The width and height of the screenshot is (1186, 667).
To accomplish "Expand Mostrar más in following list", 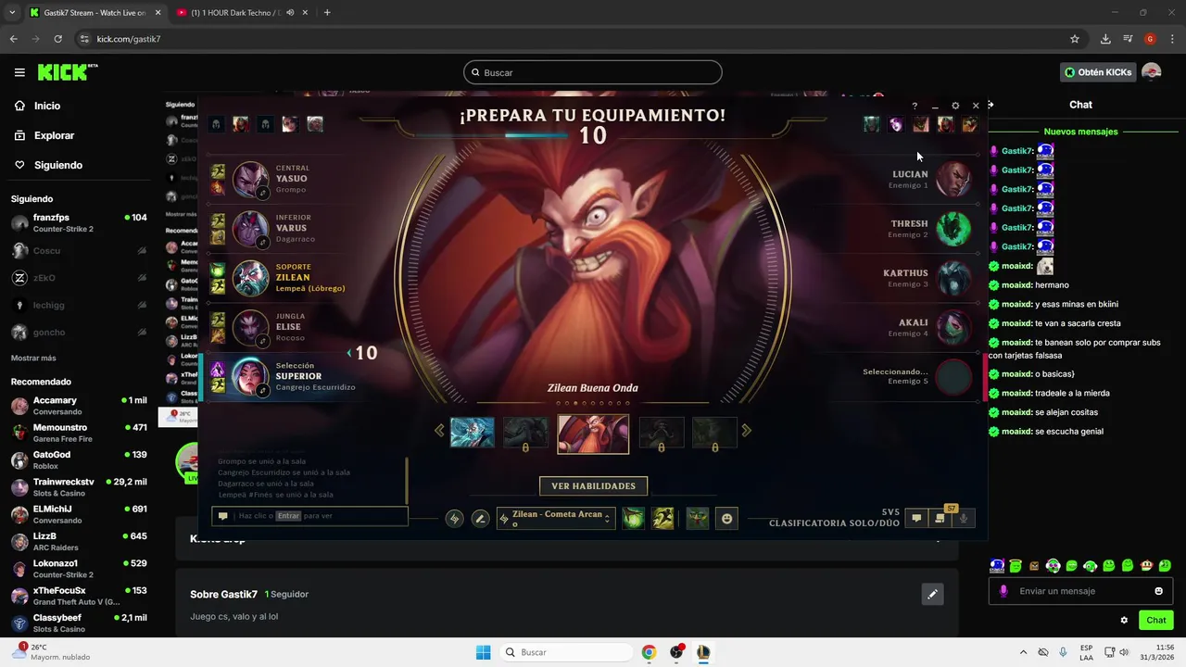I will click(33, 359).
